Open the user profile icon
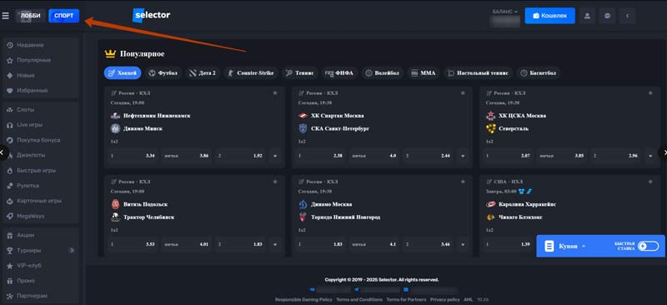This screenshot has height=305, width=667. coord(587,16)
